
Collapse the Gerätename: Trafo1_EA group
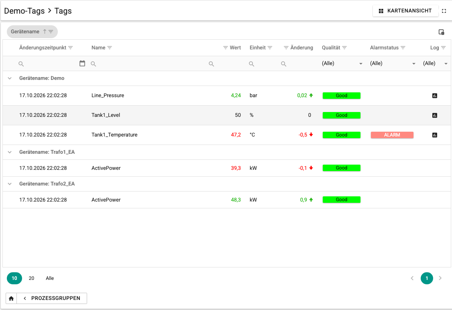[x=10, y=152]
